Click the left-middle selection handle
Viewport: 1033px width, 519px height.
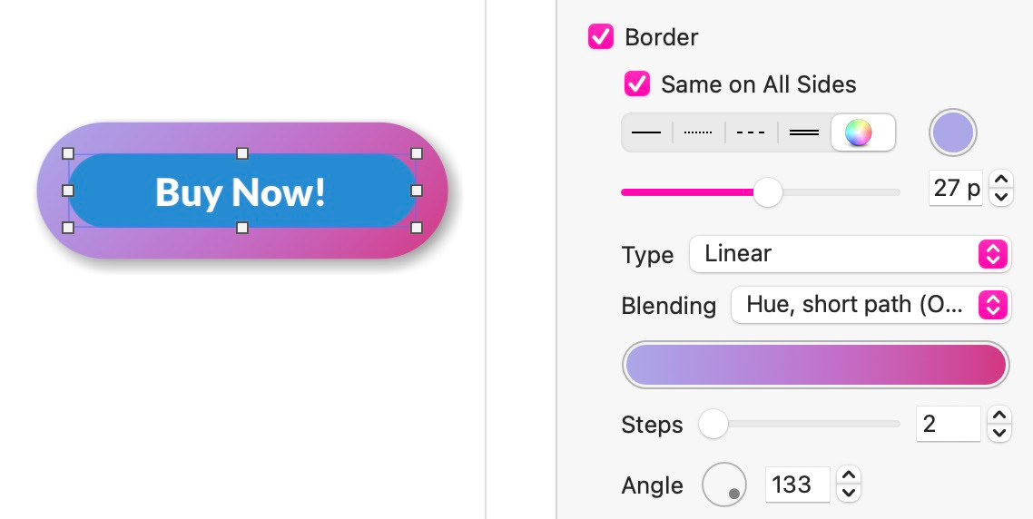(68, 191)
